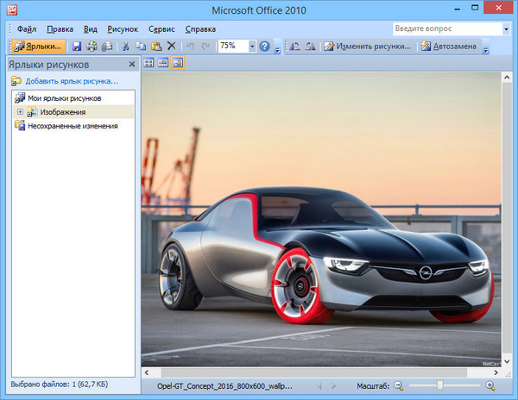Open the Введите вопрос dropdown arrow
The image size is (518, 400).
coord(505,28)
